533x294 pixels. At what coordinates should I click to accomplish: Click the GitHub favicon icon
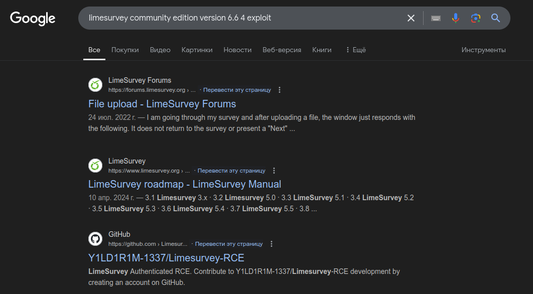coord(95,239)
